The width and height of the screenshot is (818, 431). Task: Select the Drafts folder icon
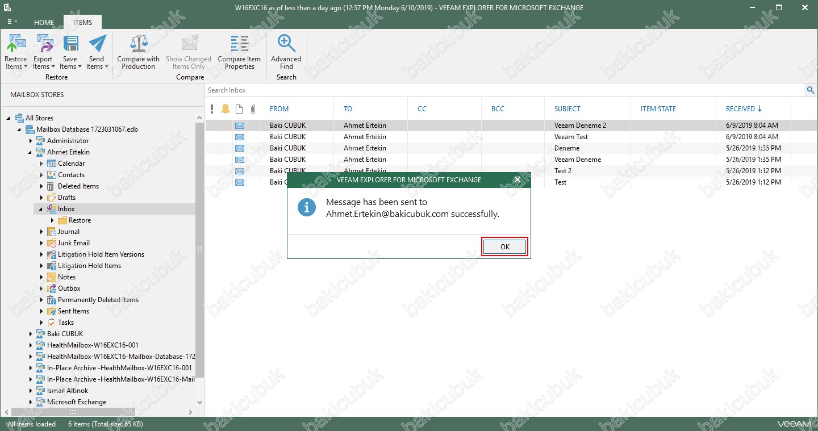click(x=52, y=198)
